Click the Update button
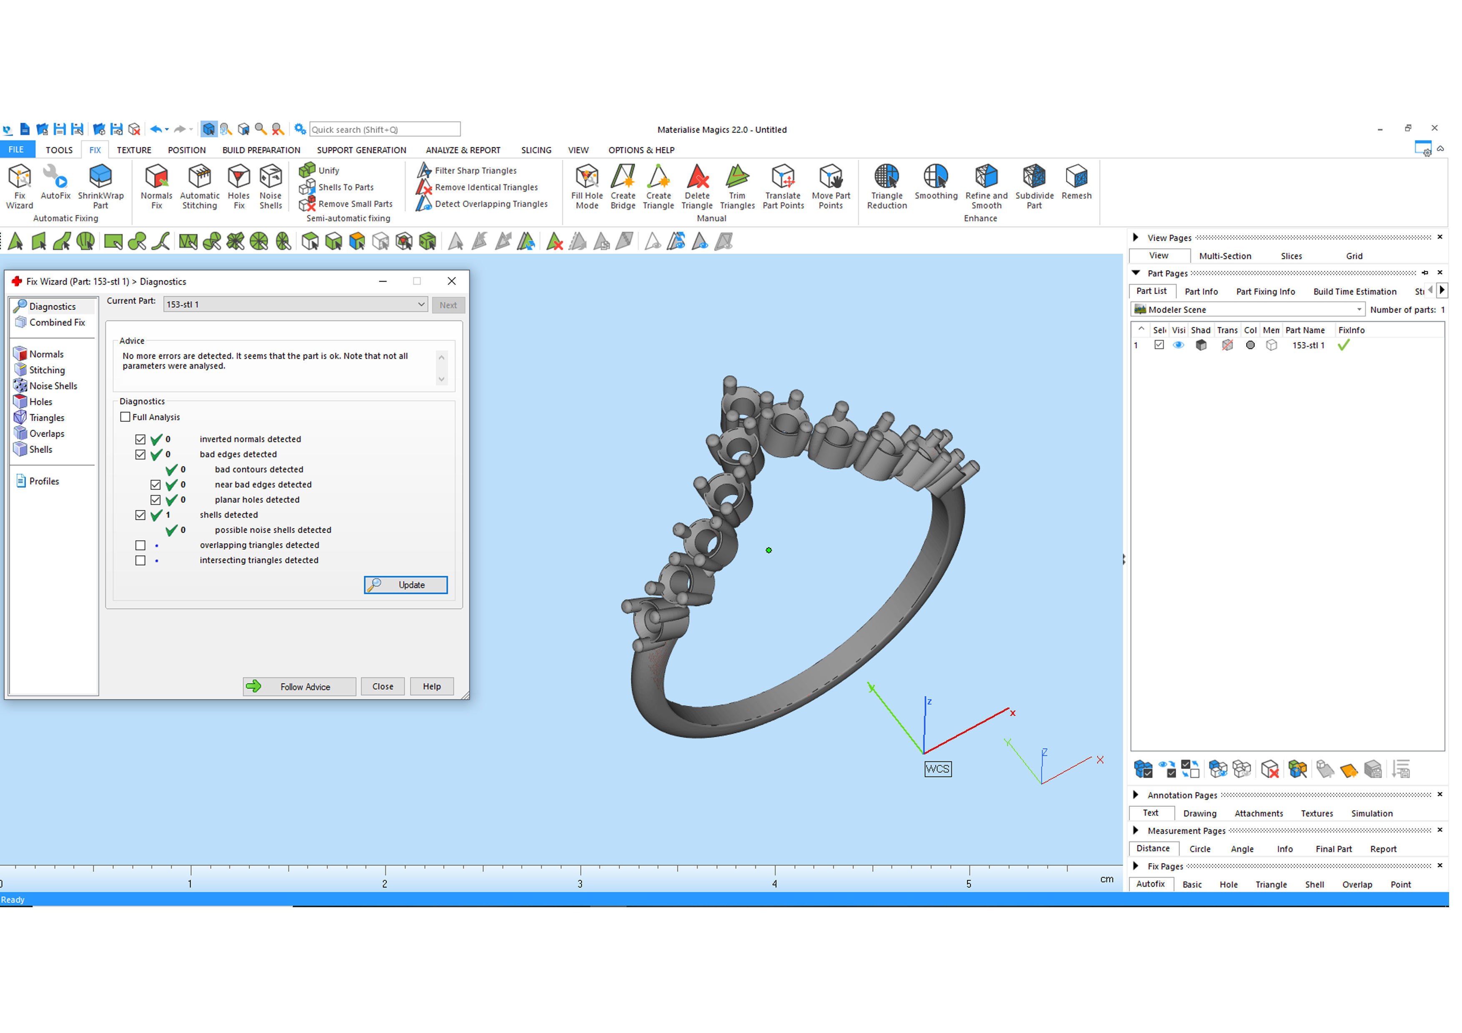The height and width of the screenshot is (1033, 1462). pyautogui.click(x=406, y=586)
